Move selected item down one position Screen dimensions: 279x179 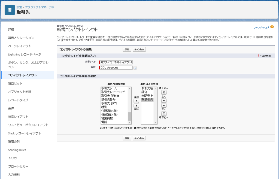pyautogui.click(x=164, y=105)
